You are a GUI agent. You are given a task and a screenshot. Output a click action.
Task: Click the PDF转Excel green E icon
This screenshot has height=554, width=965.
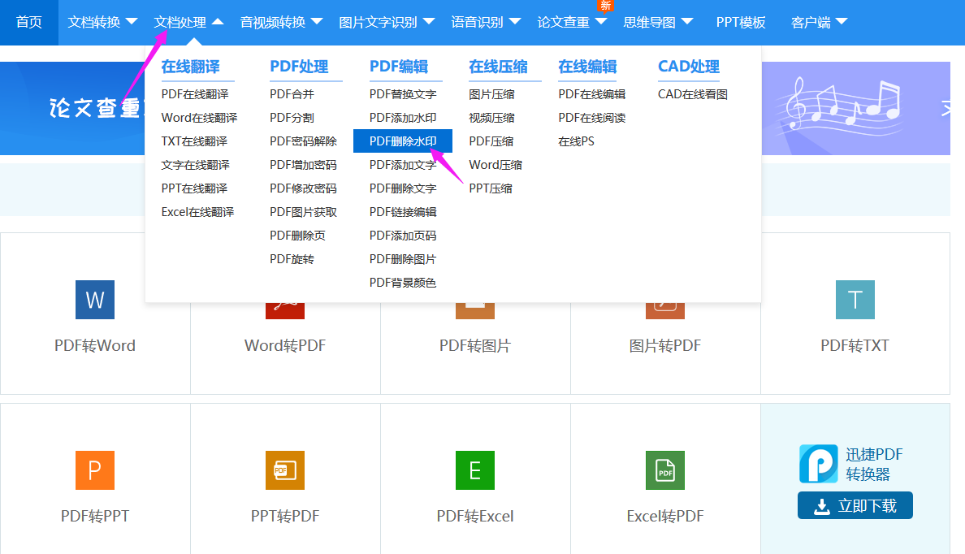pos(475,470)
